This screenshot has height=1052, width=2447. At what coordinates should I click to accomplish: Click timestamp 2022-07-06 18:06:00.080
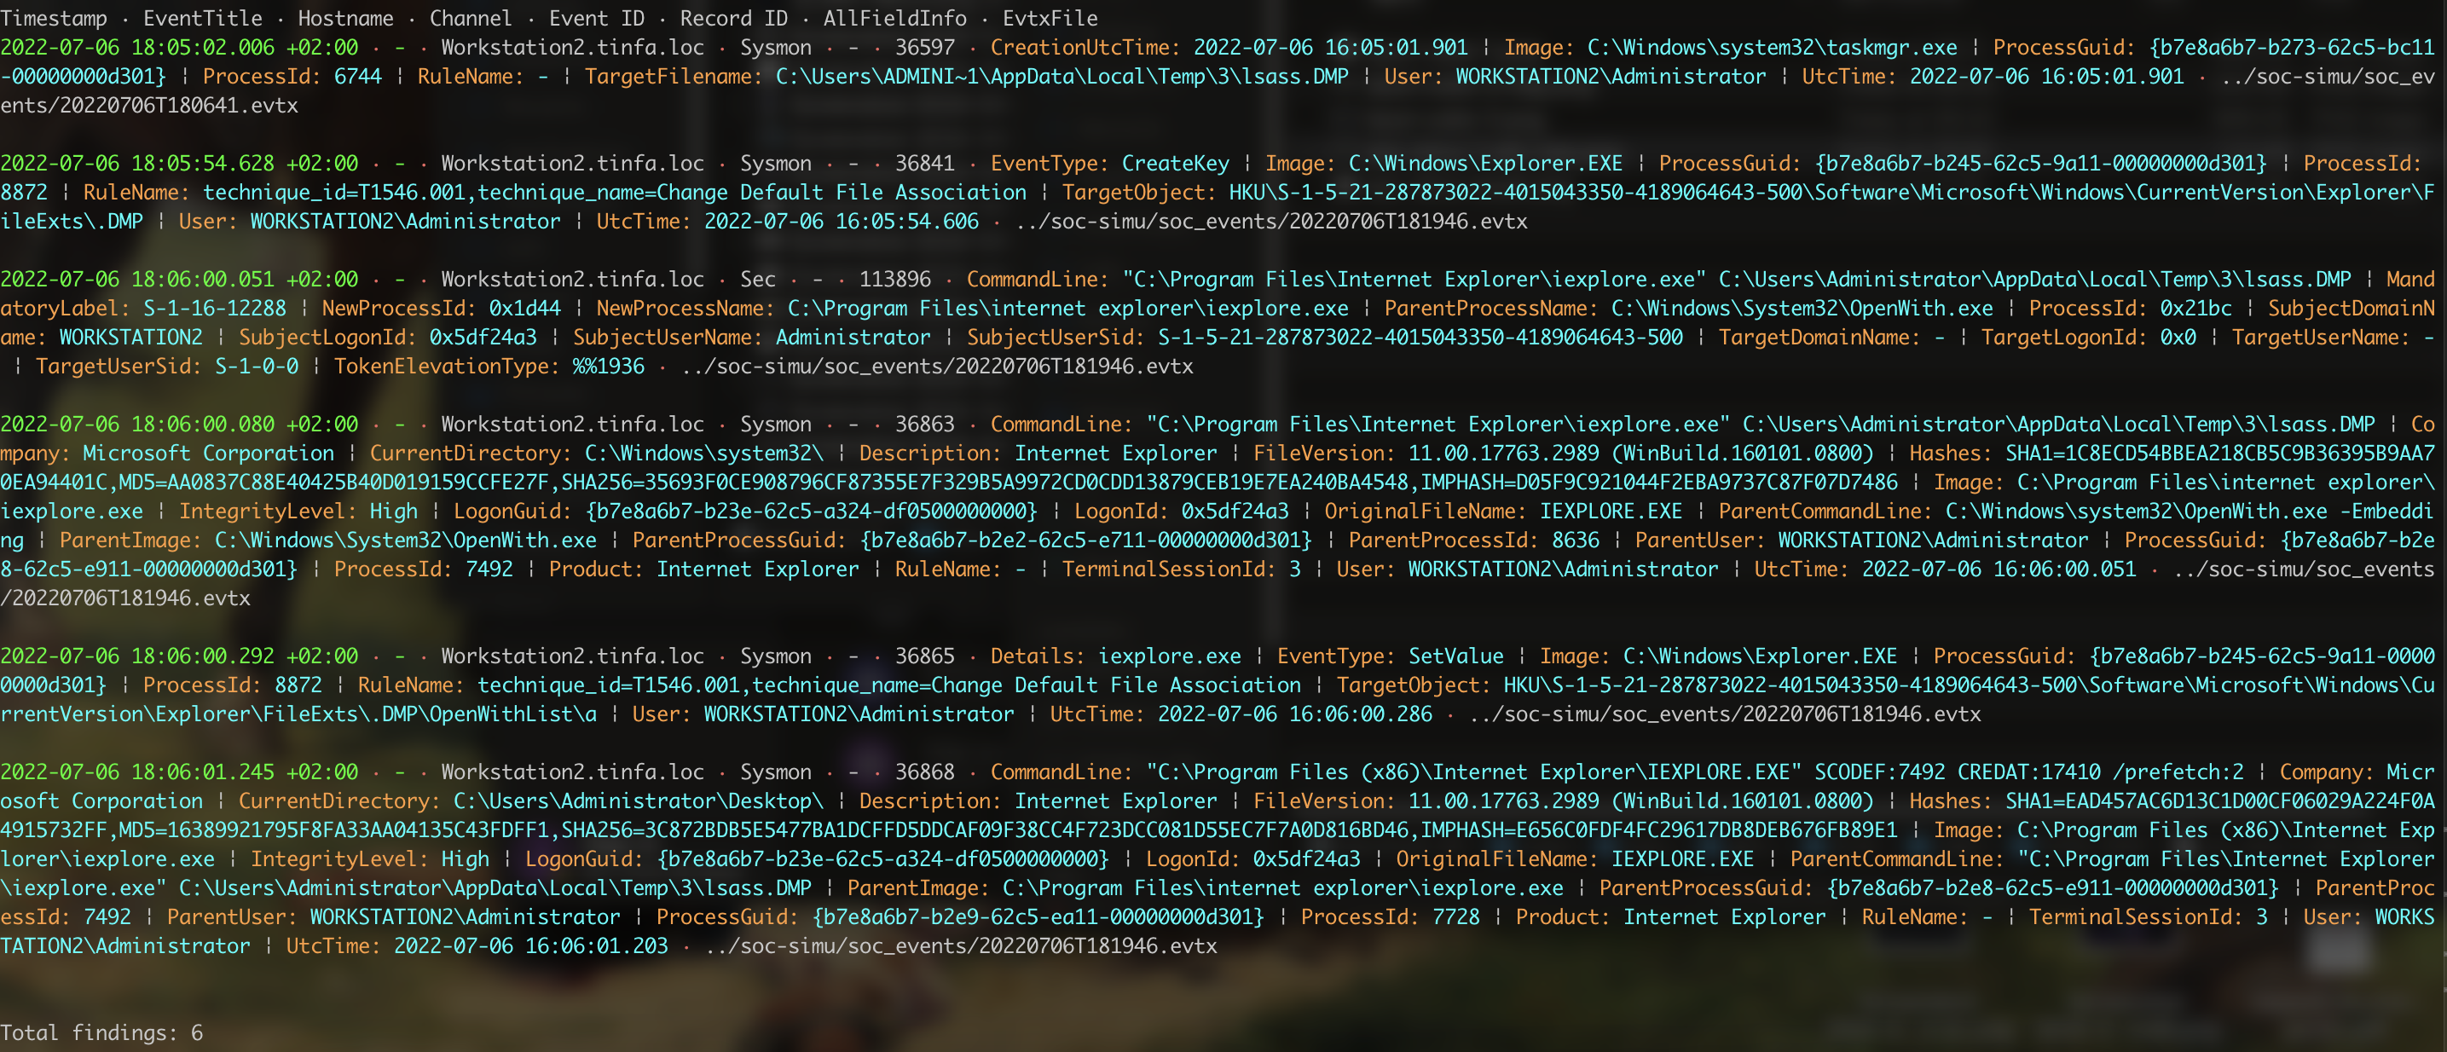tap(138, 424)
